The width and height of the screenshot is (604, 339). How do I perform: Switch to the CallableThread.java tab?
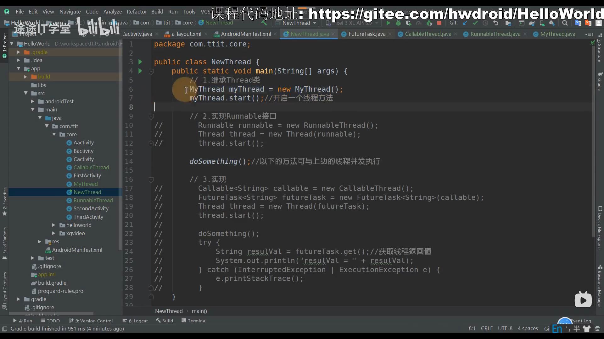click(x=428, y=34)
